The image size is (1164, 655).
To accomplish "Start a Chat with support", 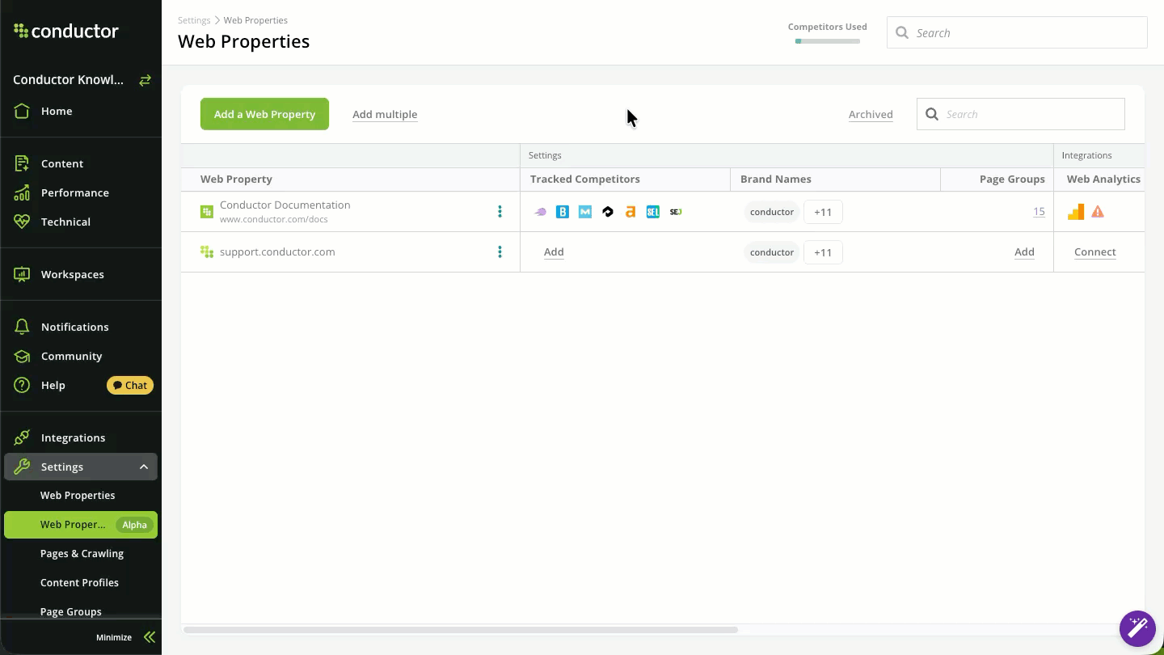I will point(130,386).
